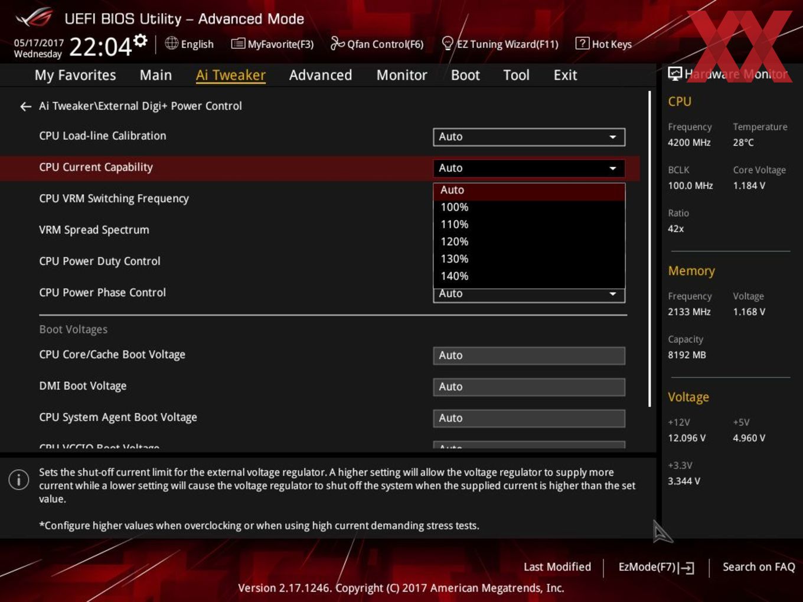Click the 1.168 V memory voltage value
This screenshot has height=602, width=803.
click(749, 312)
